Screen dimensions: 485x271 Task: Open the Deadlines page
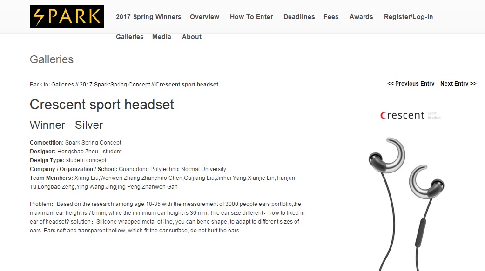pos(299,17)
